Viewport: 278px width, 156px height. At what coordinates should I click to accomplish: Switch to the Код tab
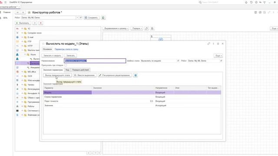click(x=67, y=70)
